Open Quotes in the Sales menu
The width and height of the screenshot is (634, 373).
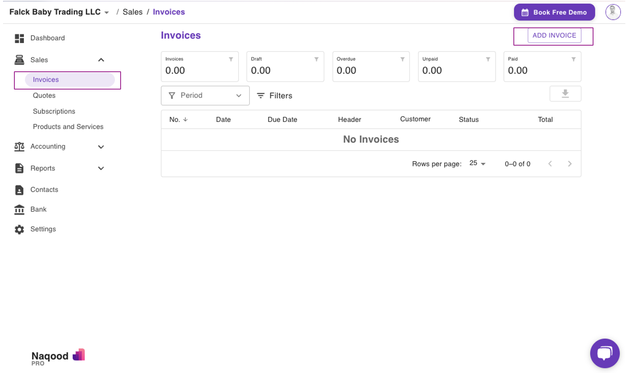[x=44, y=96]
